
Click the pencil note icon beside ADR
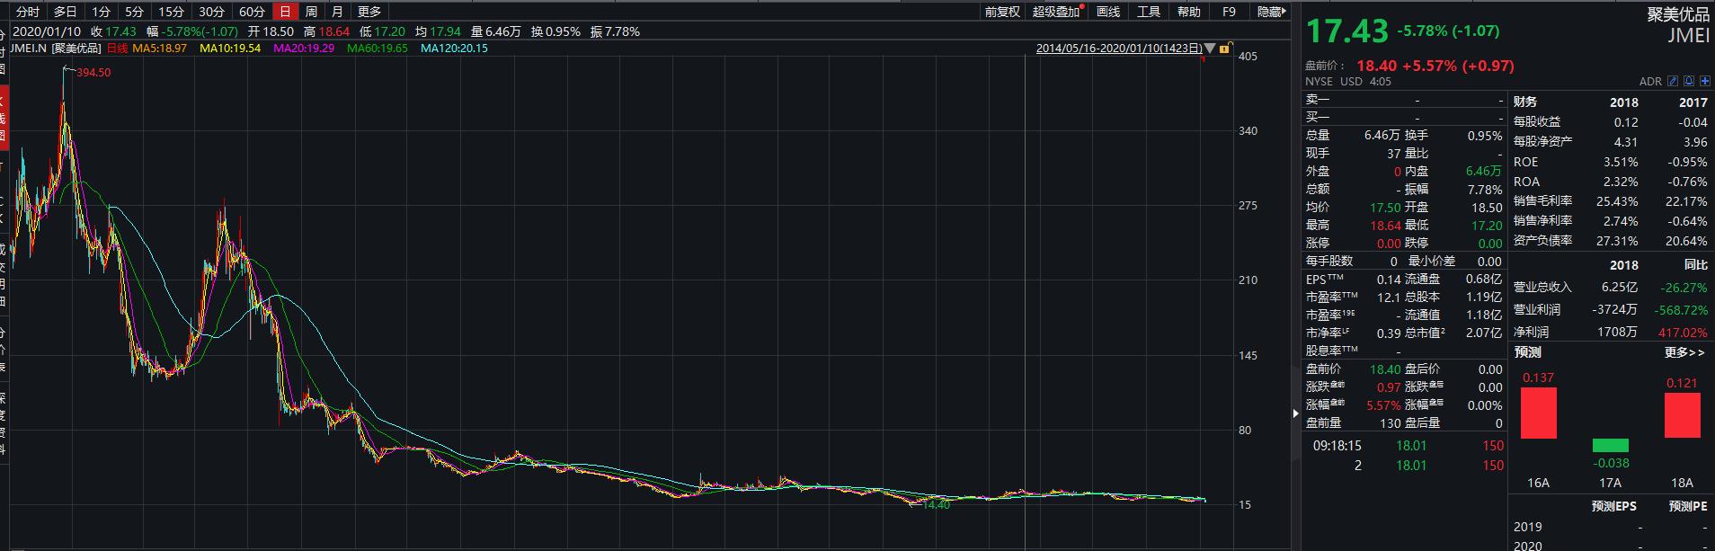[x=1673, y=81]
